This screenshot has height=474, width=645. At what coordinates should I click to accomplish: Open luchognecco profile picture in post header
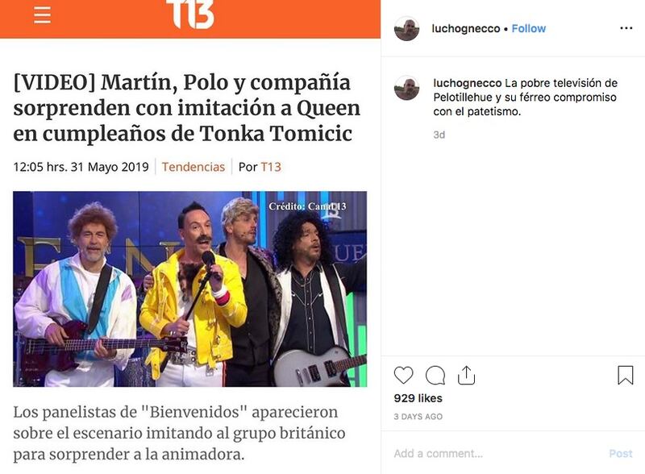(406, 28)
